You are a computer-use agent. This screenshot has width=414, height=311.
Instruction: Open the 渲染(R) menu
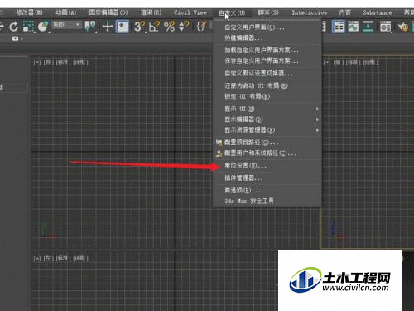tap(151, 12)
